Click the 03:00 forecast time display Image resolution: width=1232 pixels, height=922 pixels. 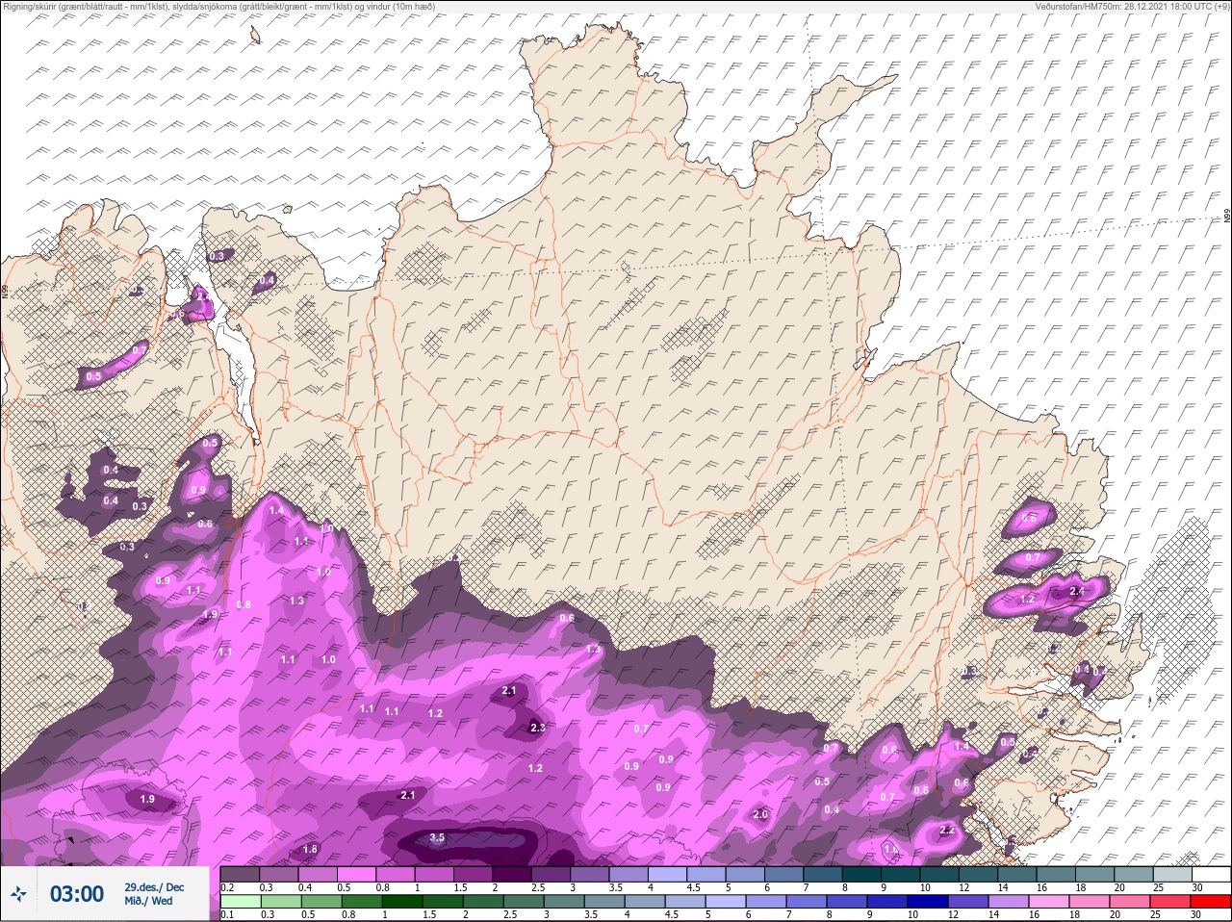point(76,895)
